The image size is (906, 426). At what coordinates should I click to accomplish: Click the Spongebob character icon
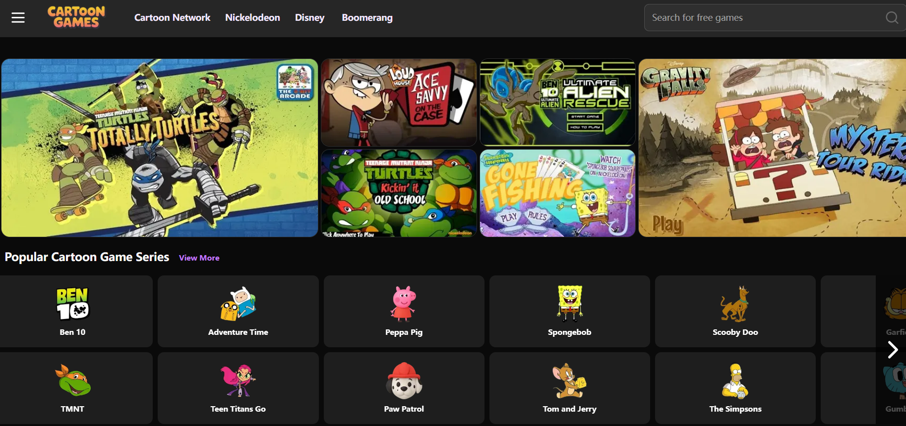pos(569,304)
